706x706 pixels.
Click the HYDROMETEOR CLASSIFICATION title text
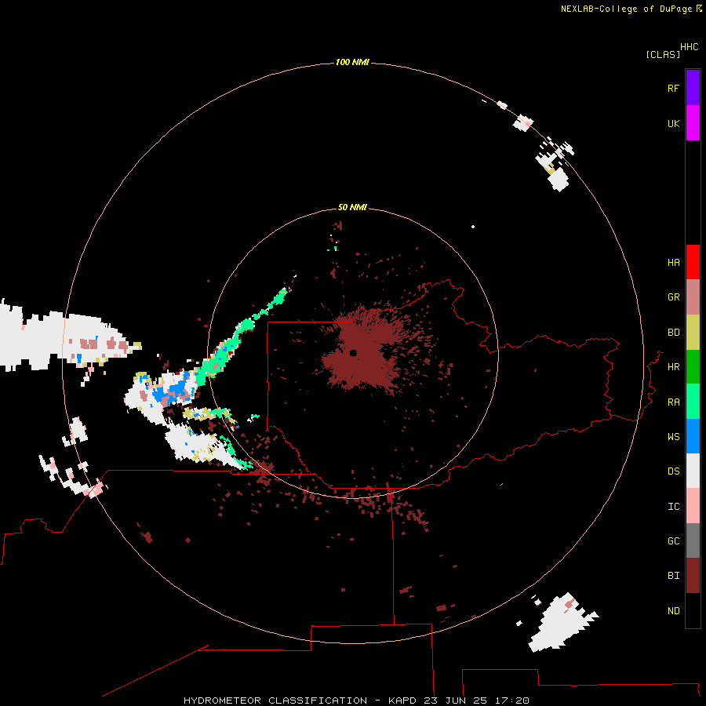click(275, 701)
